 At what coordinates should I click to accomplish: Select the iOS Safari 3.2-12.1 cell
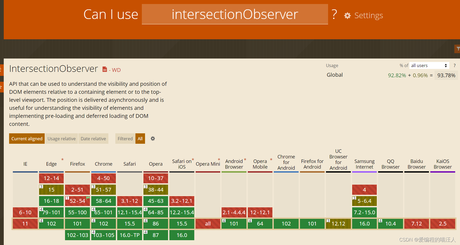pyautogui.click(x=182, y=201)
